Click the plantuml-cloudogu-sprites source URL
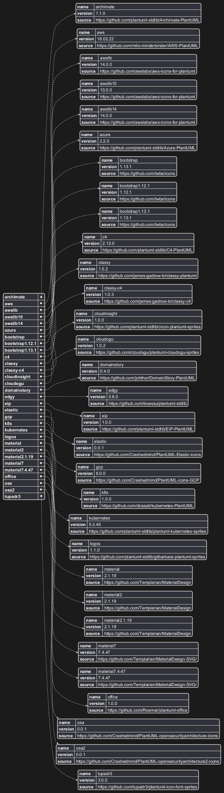This screenshot has height=793, width=224. 147,352
